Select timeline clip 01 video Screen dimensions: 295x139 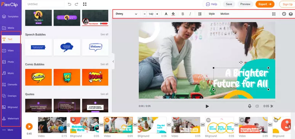(52, 125)
